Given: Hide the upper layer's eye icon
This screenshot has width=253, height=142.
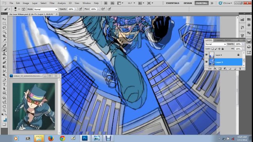Looking at the screenshot, I should (206, 55).
